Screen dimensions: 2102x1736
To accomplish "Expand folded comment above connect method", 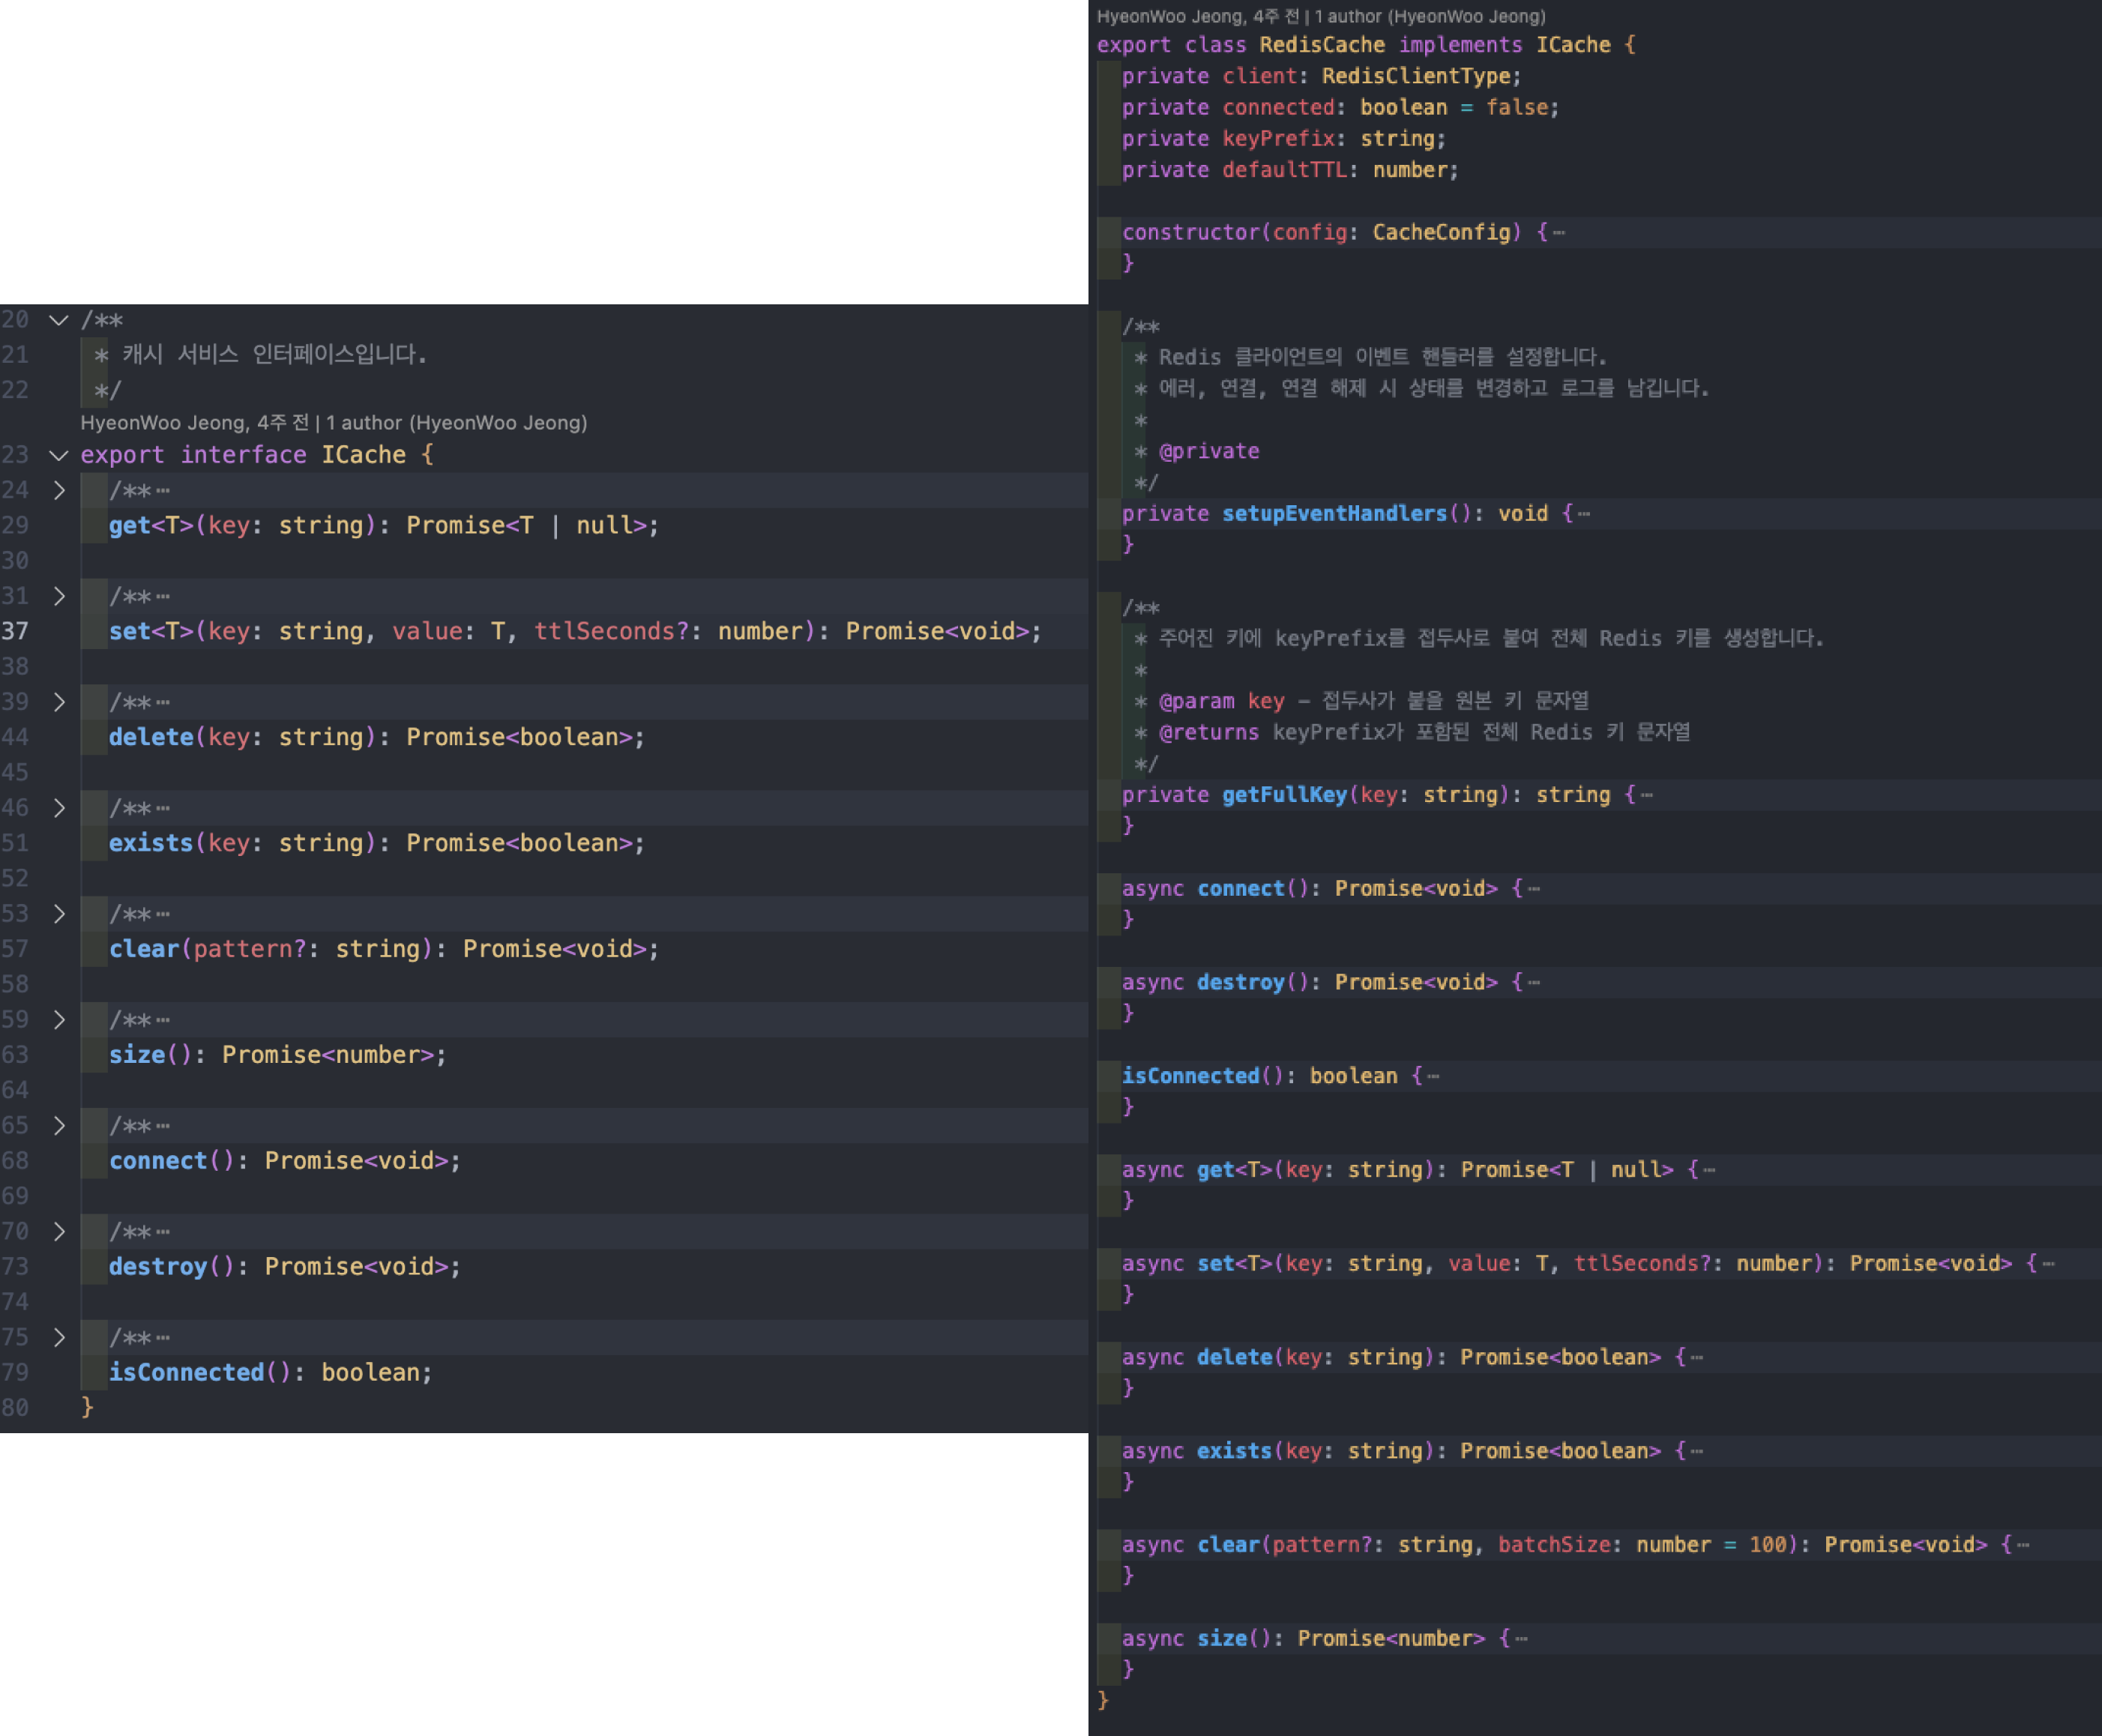I will (x=59, y=1127).
